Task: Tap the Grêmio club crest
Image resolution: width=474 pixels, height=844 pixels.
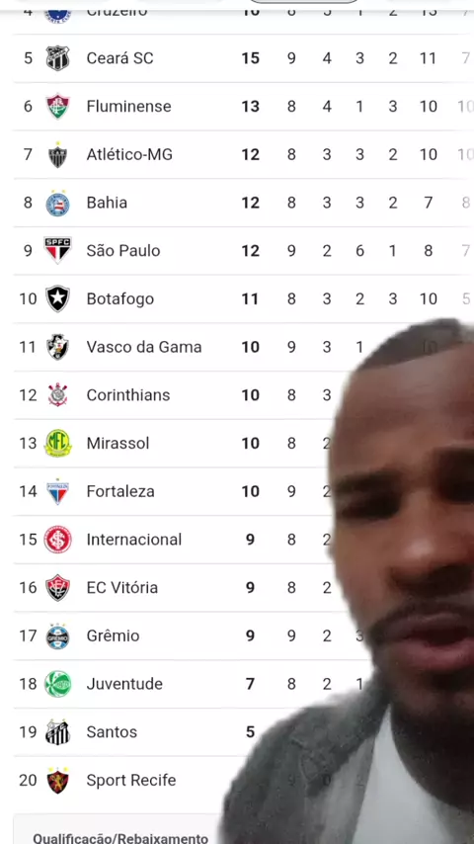Action: (57, 635)
